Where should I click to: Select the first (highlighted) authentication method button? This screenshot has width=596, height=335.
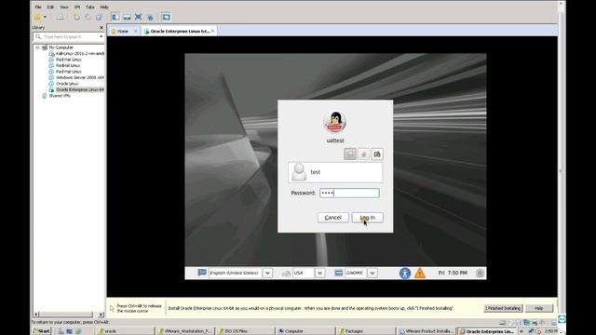(350, 154)
